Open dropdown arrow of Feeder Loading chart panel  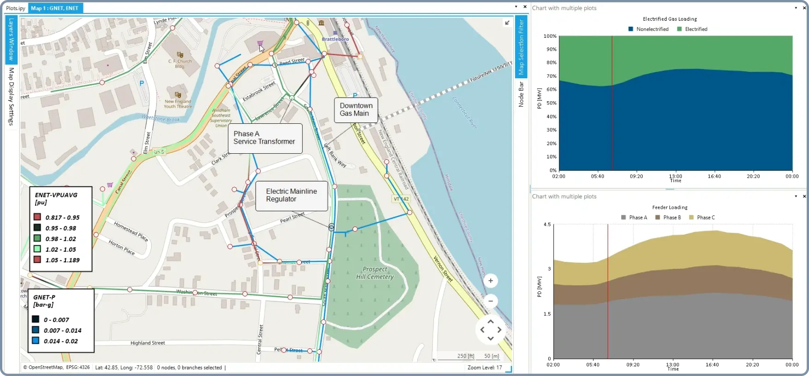pos(796,197)
